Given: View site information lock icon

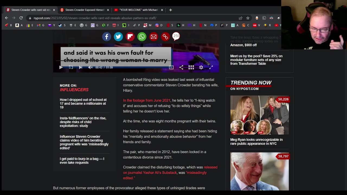Looking at the screenshot, I should (x=30, y=18).
